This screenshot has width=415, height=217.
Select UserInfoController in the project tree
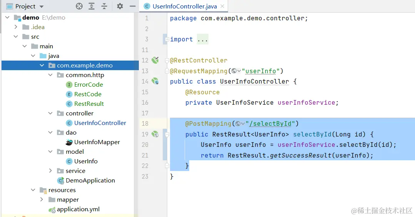tap(100, 123)
